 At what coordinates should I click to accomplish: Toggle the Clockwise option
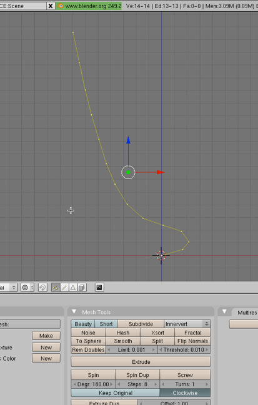pyautogui.click(x=185, y=393)
